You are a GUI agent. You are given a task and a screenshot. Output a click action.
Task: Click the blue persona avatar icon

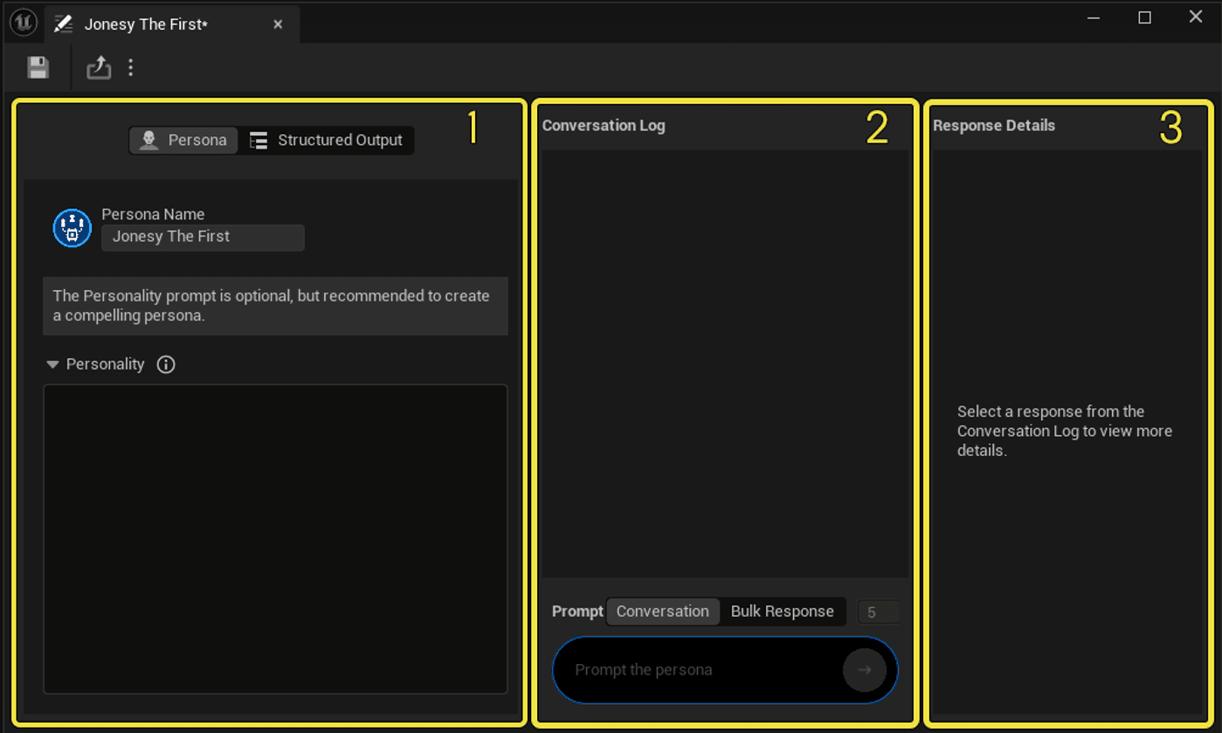tap(72, 228)
